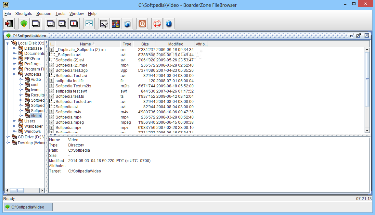This screenshot has height=215, width=375.
Task: Click the BZ application icon in title bar
Action: click(x=6, y=5)
